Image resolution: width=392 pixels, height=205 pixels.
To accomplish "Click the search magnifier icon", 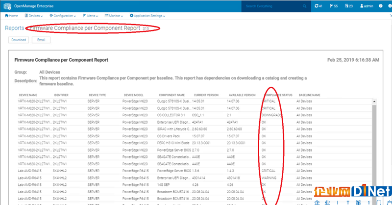I will [x=304, y=6].
